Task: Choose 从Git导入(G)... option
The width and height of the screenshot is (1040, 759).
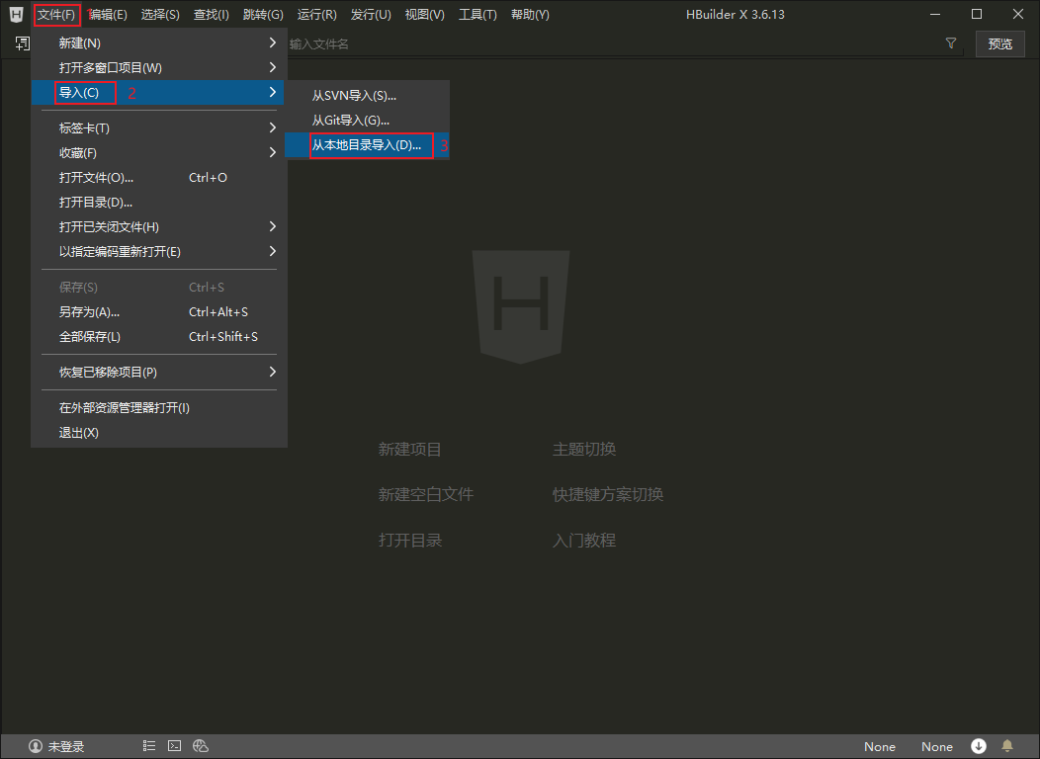Action: (x=367, y=120)
